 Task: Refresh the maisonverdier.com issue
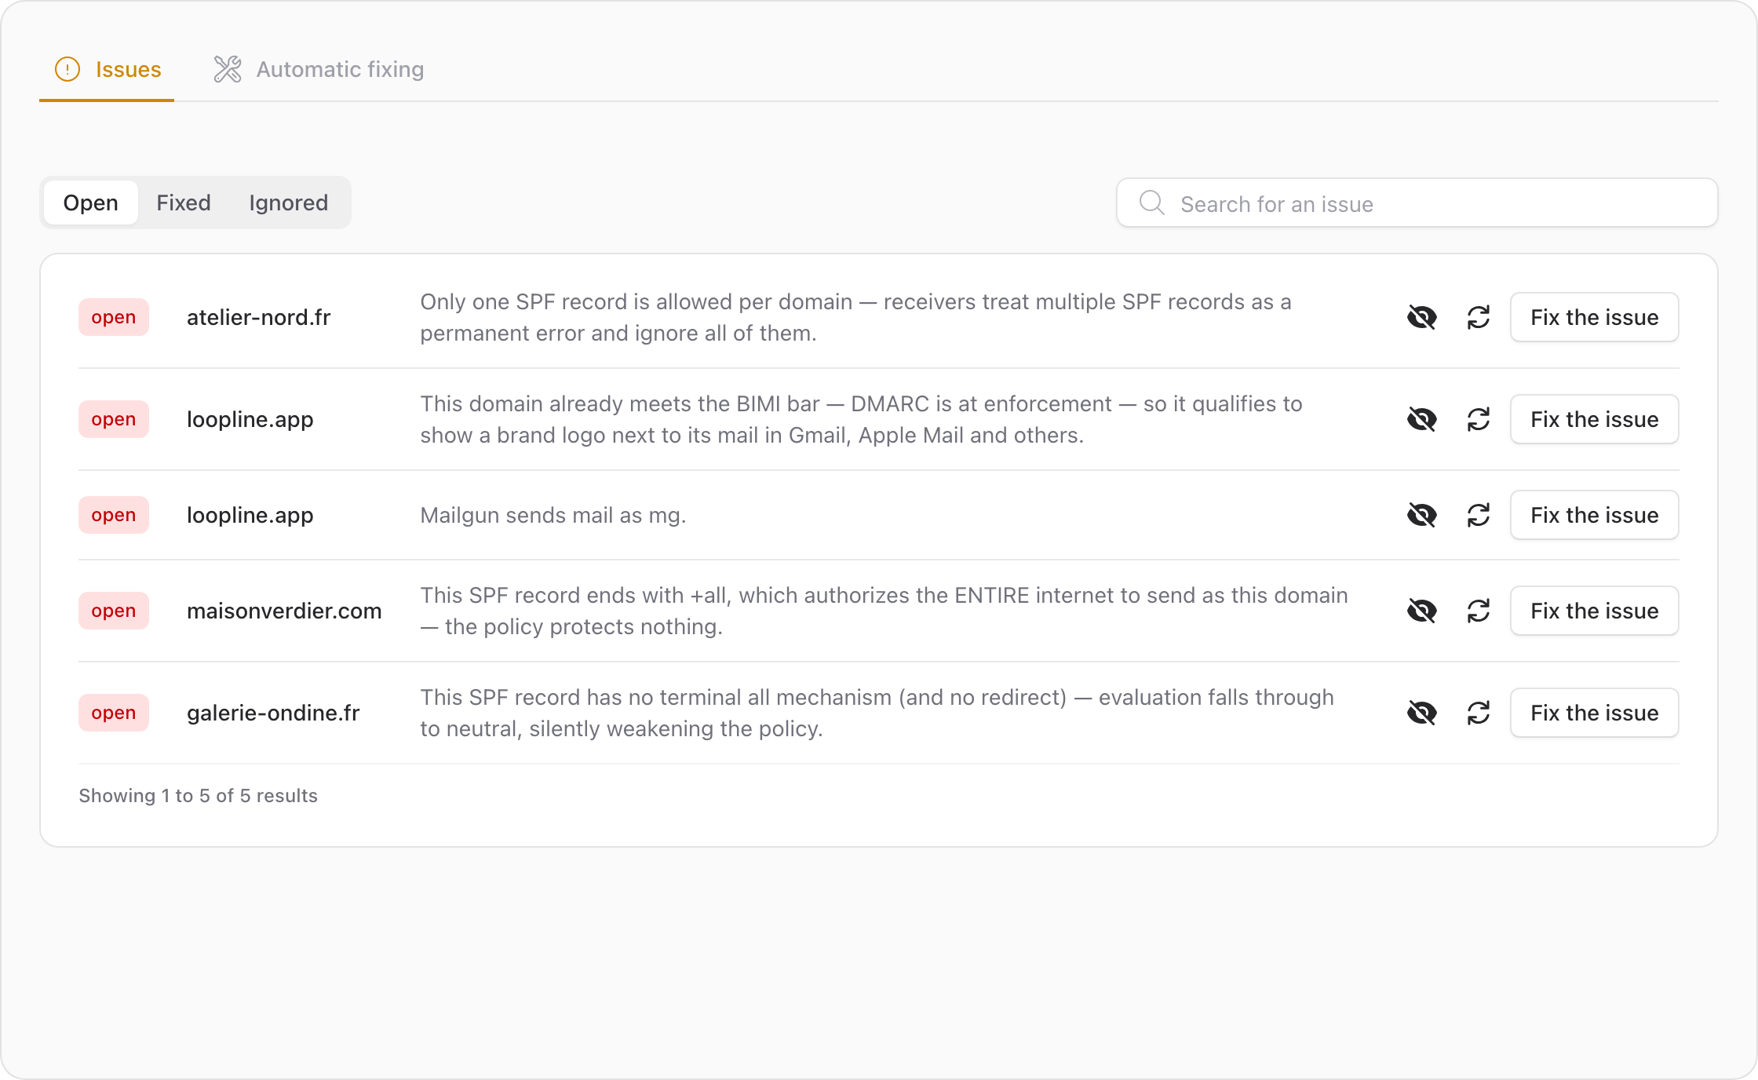[x=1479, y=611]
